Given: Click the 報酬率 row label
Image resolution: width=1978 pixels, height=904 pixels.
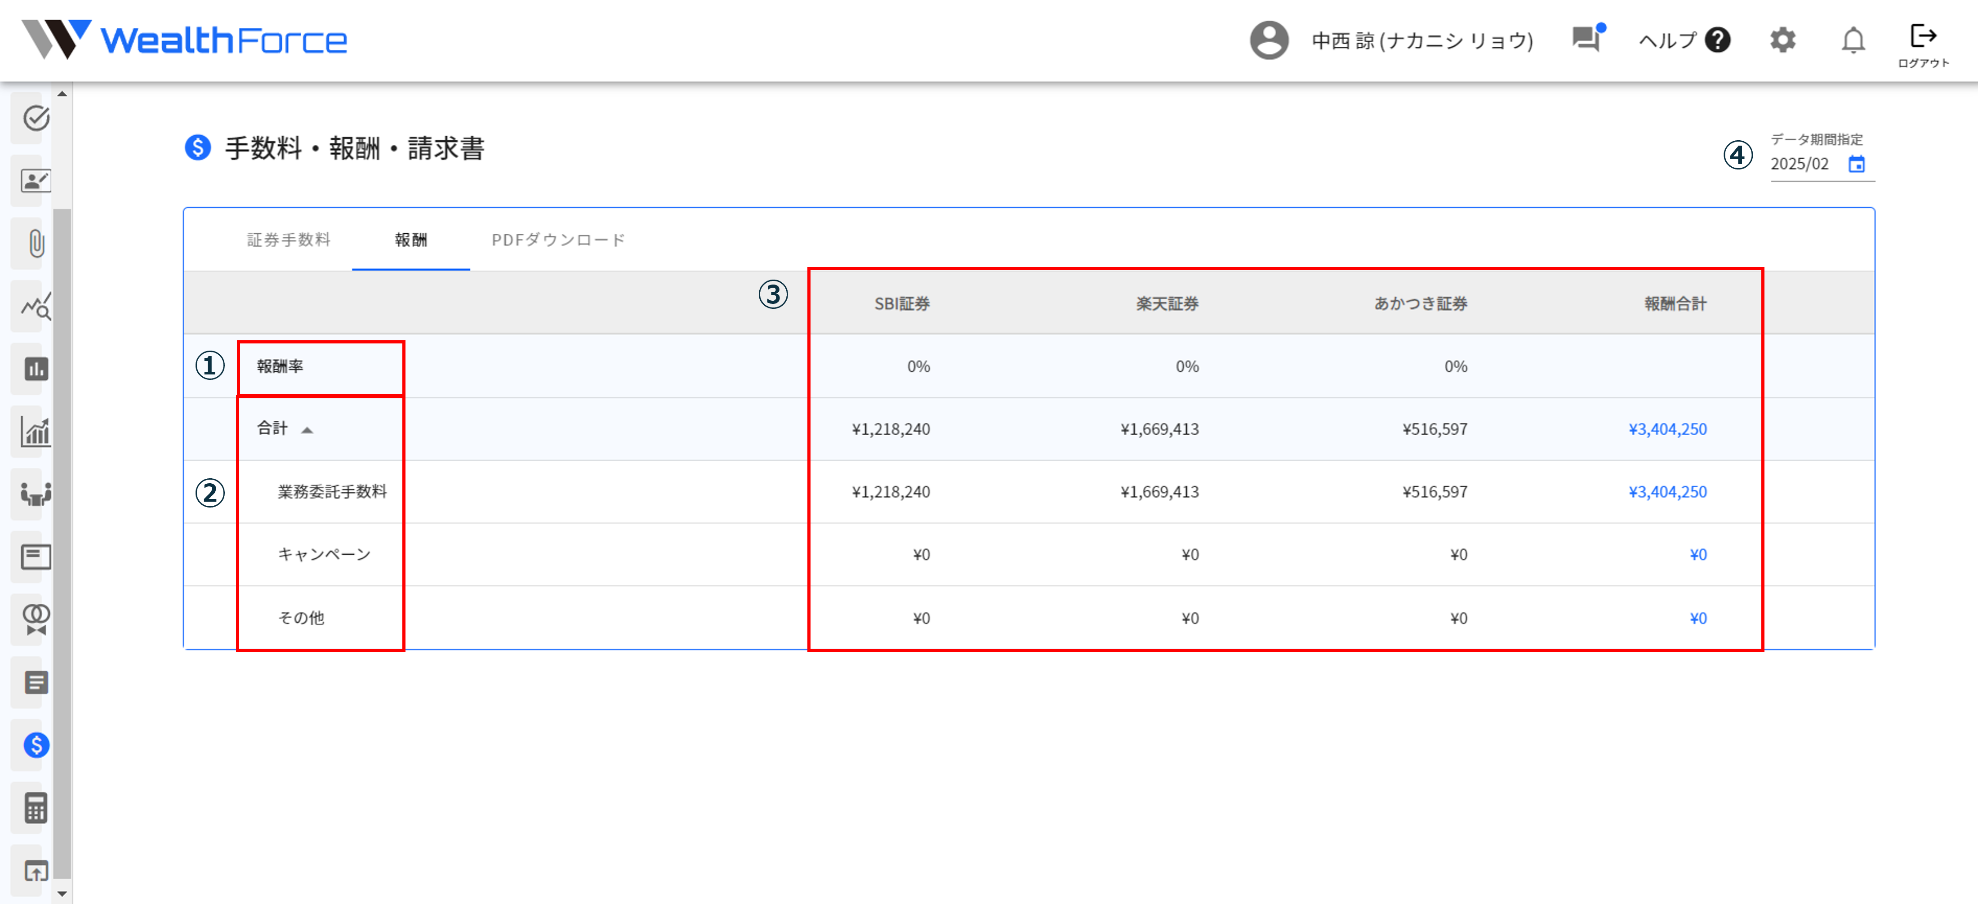Looking at the screenshot, I should (280, 366).
